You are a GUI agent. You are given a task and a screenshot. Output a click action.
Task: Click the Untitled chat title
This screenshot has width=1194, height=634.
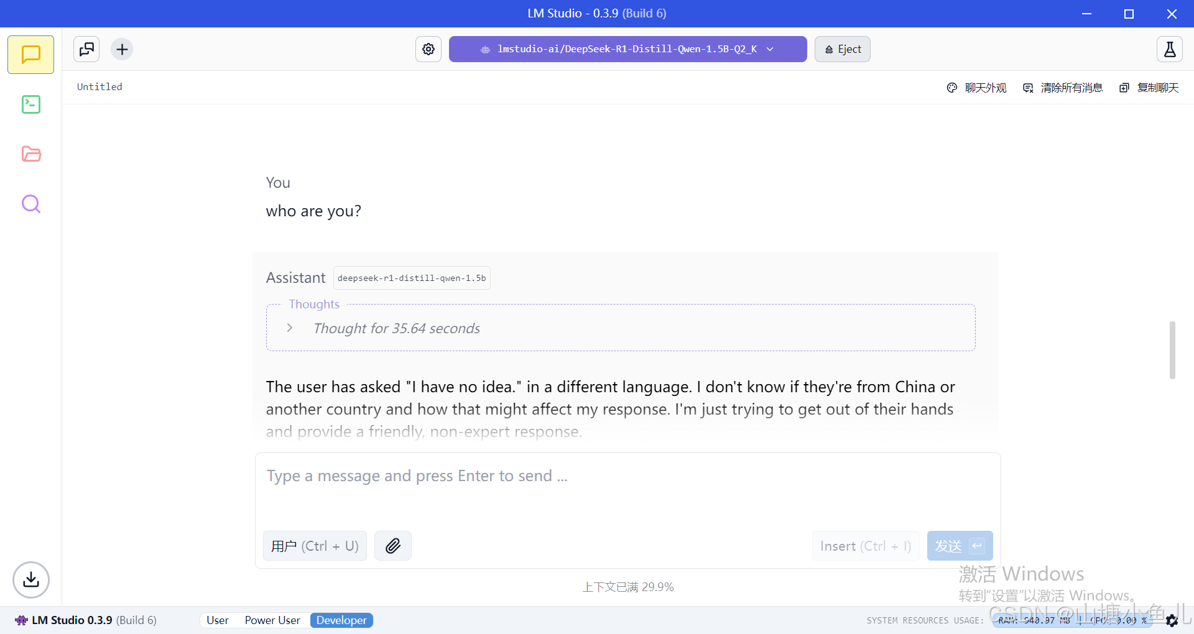[x=99, y=87]
